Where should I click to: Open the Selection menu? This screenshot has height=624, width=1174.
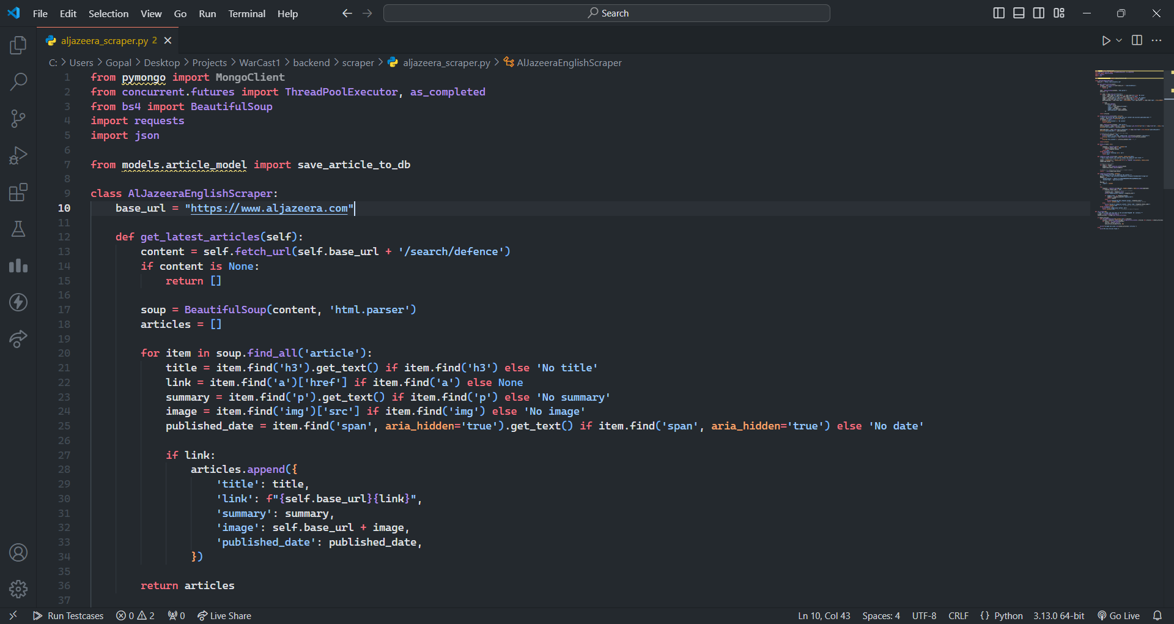108,13
